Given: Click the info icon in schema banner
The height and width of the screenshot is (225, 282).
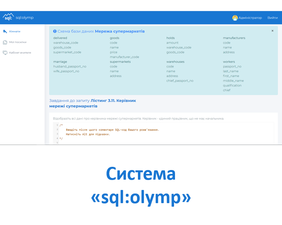Looking at the screenshot, I should [x=55, y=32].
